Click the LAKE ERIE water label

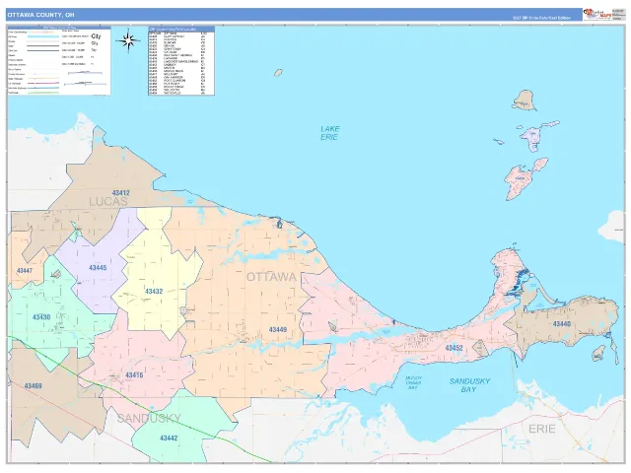[329, 133]
